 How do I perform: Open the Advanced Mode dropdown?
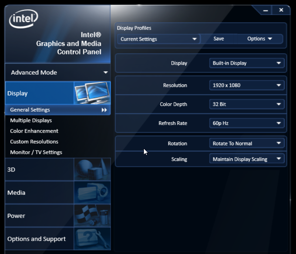[x=58, y=72]
